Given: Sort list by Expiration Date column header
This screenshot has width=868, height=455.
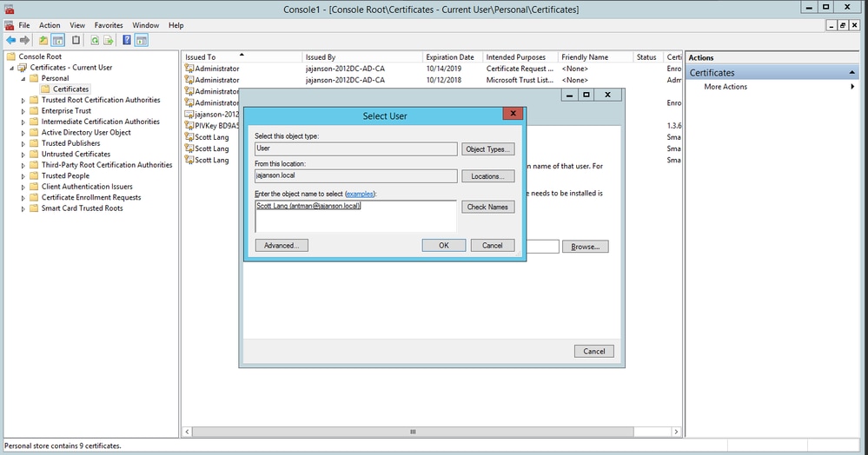Looking at the screenshot, I should pos(453,57).
